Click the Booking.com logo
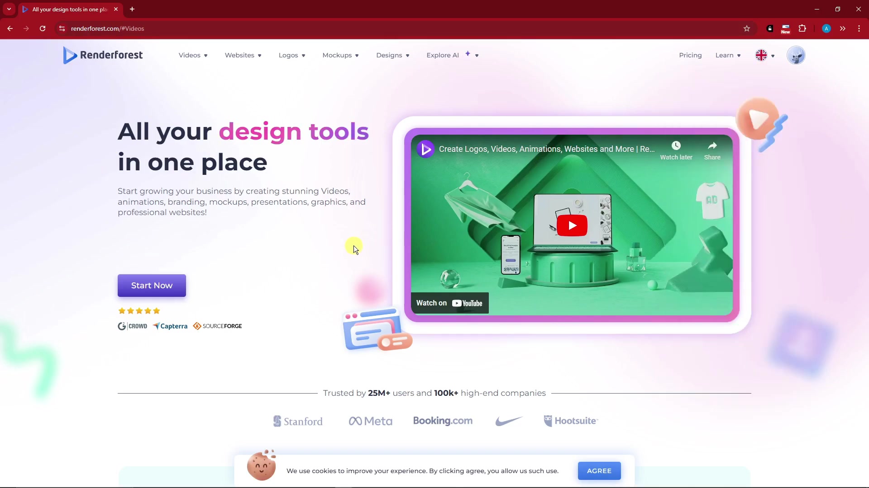The width and height of the screenshot is (869, 488). click(443, 421)
